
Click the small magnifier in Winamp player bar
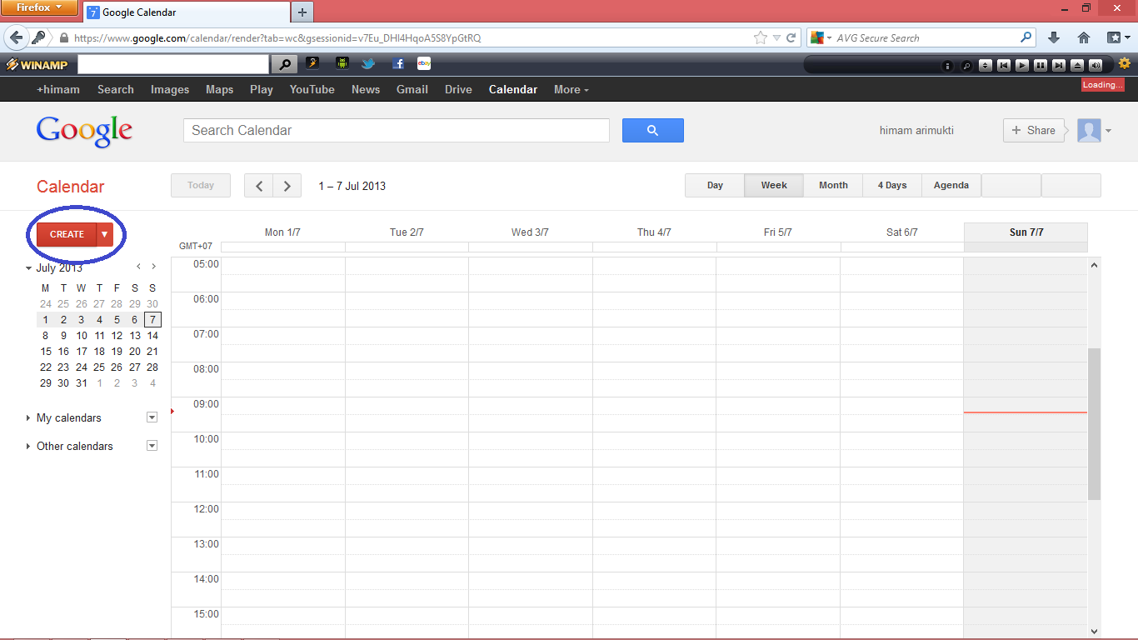pos(966,65)
